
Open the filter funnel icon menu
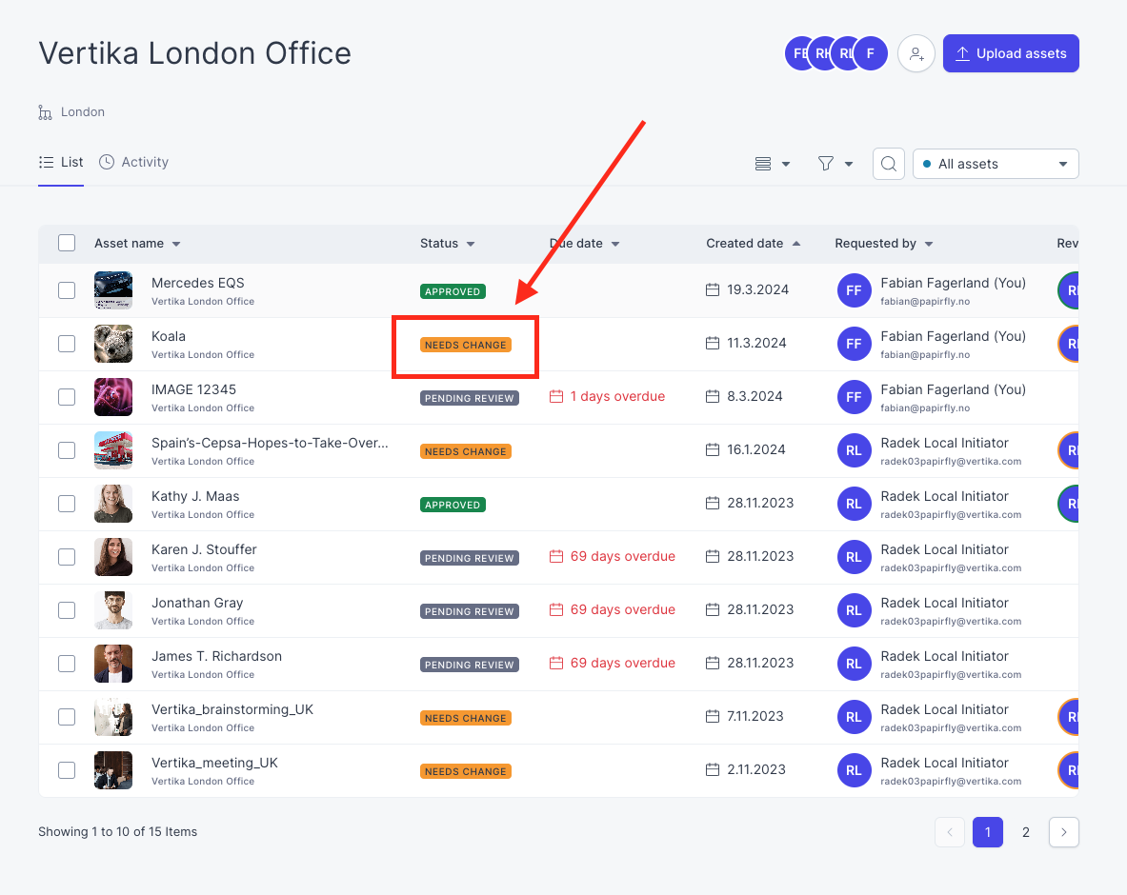(x=835, y=164)
